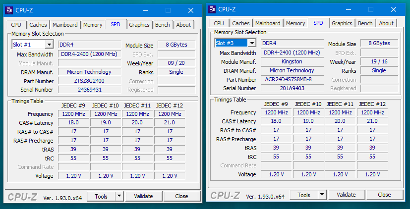Expand Tools arrow in right window

point(322,195)
